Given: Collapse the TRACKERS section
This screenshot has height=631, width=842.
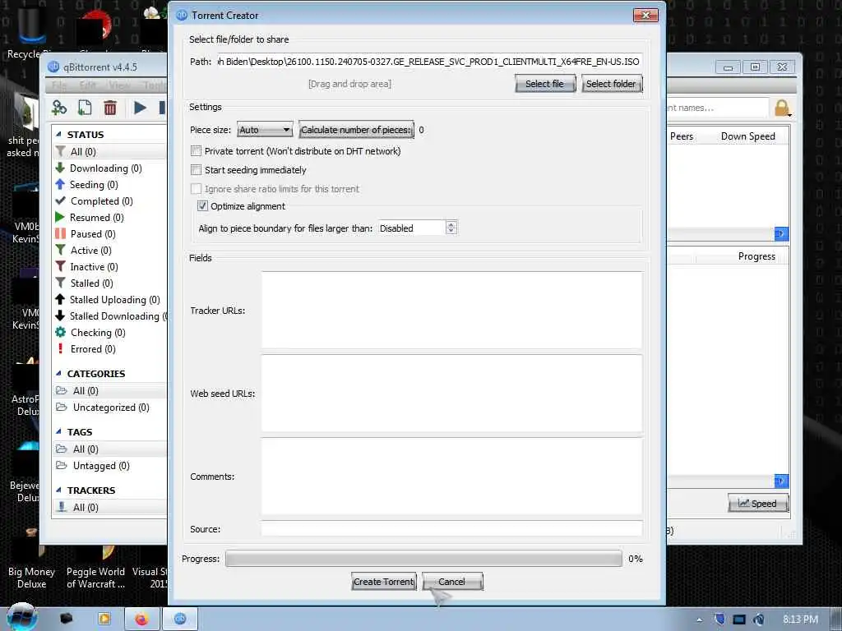Looking at the screenshot, I should [58, 490].
